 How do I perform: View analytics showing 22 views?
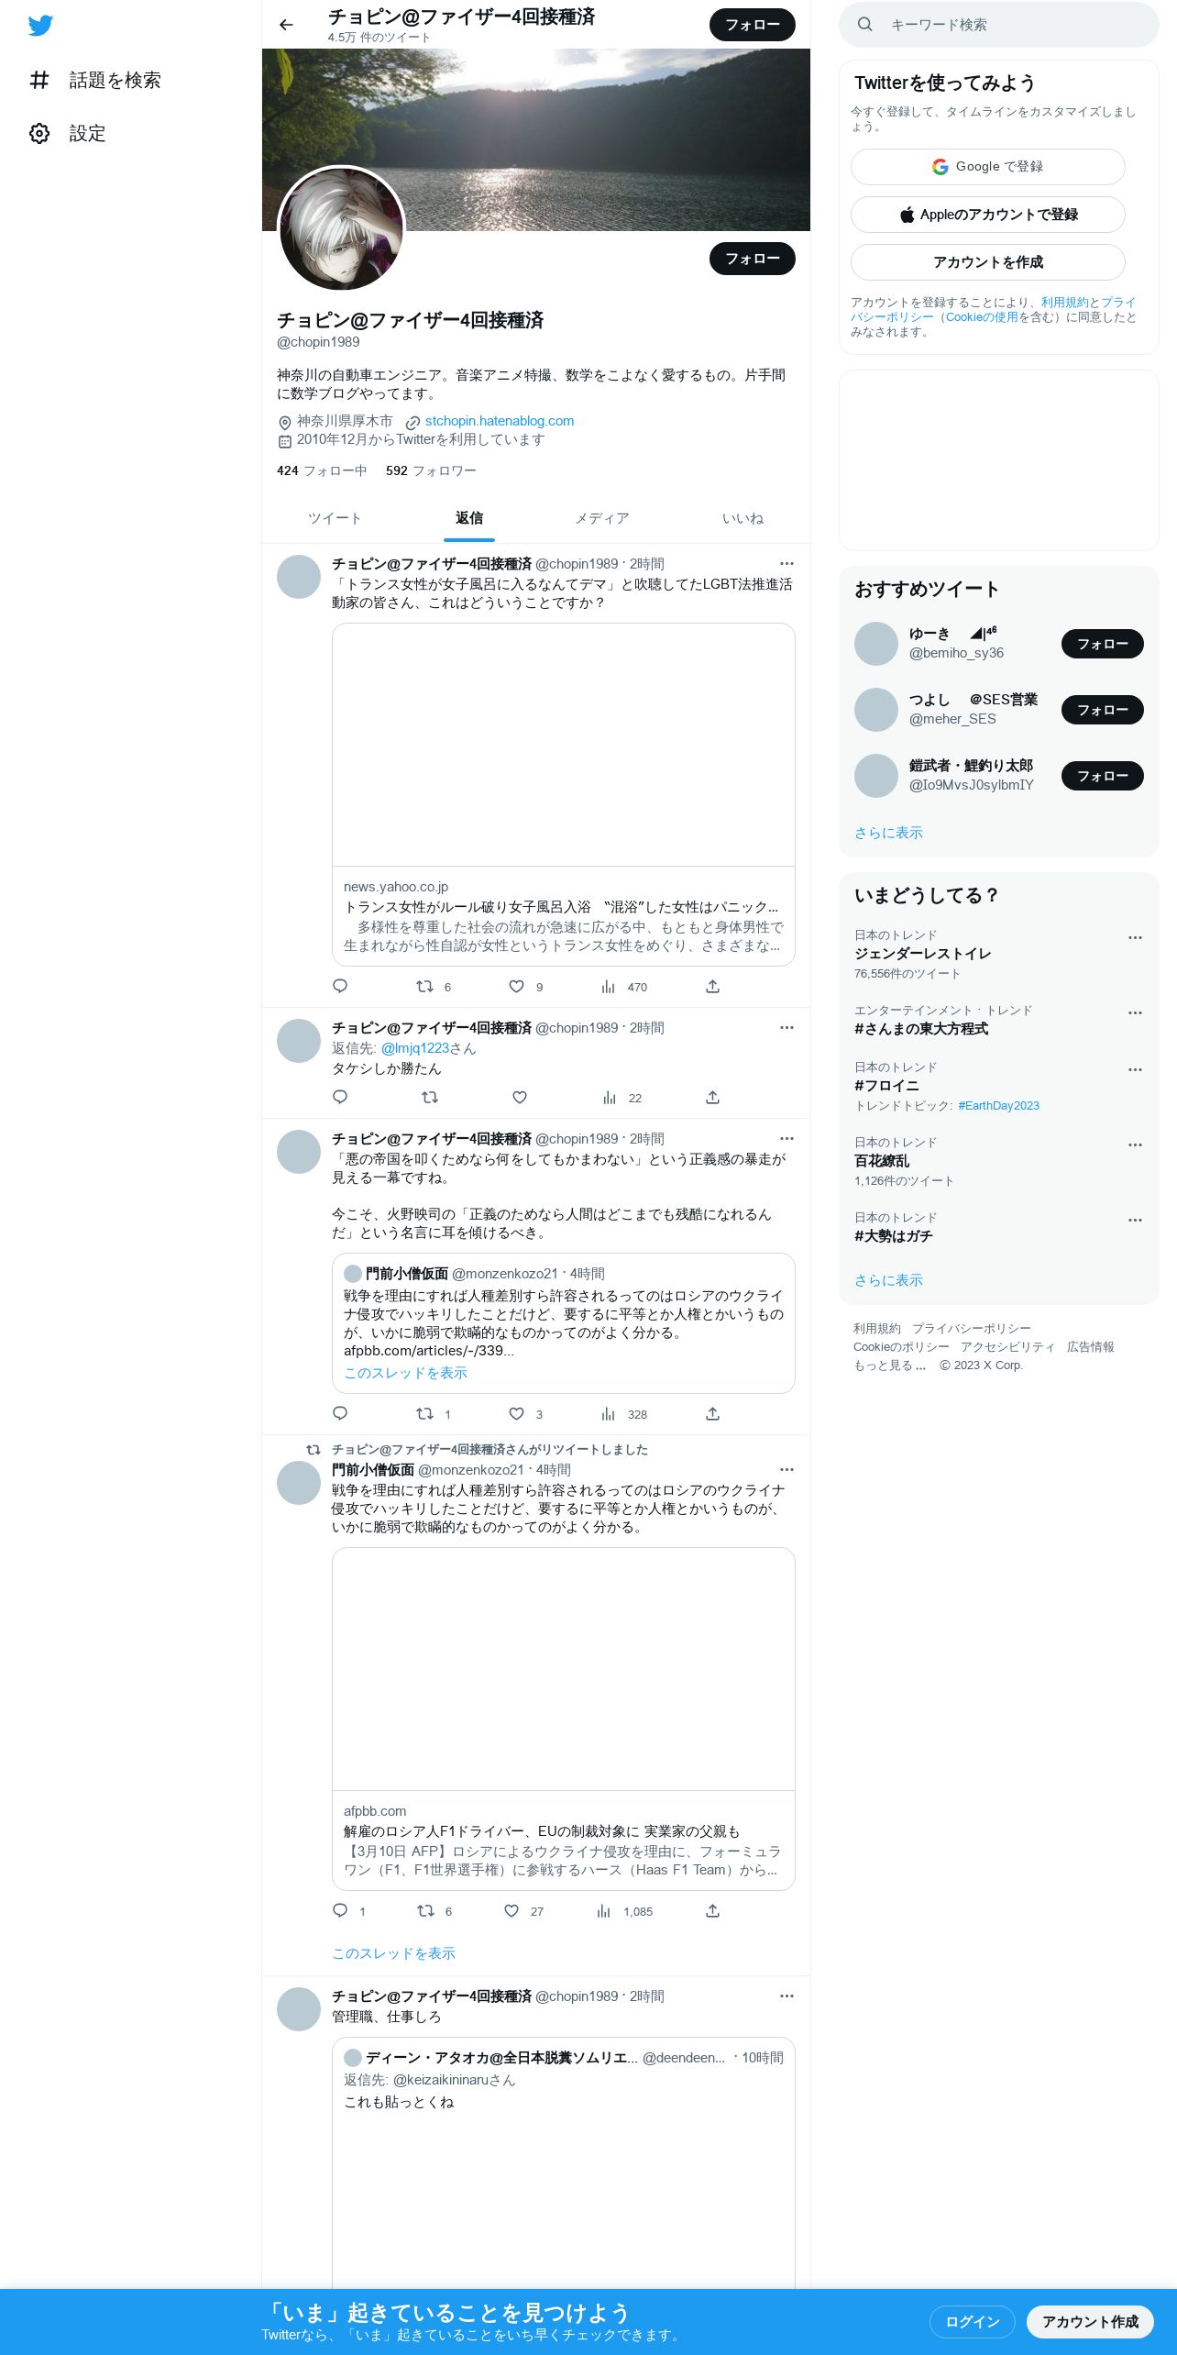point(622,1098)
